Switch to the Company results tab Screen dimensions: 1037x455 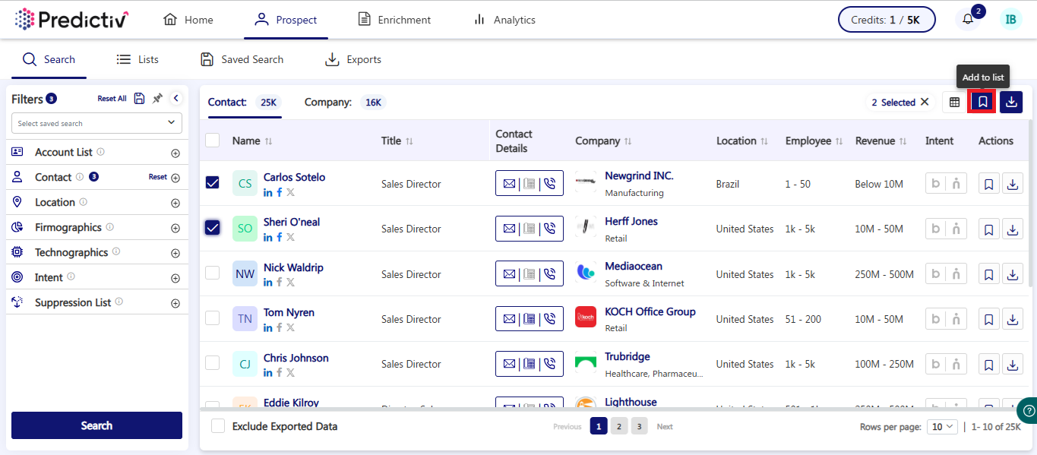tap(345, 102)
